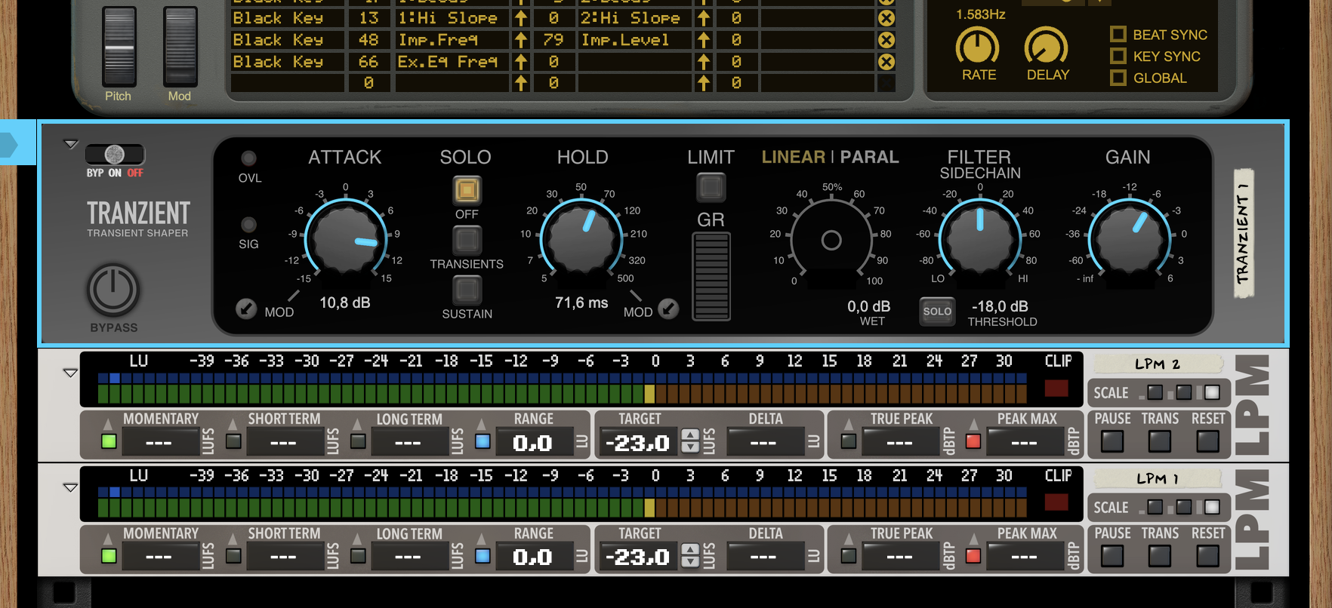The width and height of the screenshot is (1332, 608).
Task: Click the SIG signal indicator
Action: [248, 225]
